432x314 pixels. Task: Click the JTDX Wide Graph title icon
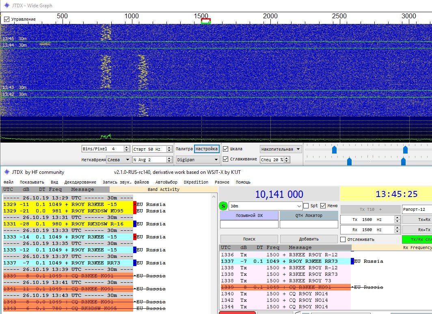6,6
